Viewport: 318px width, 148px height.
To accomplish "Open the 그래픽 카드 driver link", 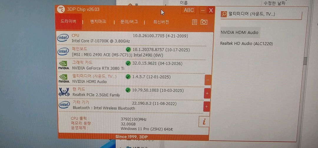I will (x=82, y=63).
